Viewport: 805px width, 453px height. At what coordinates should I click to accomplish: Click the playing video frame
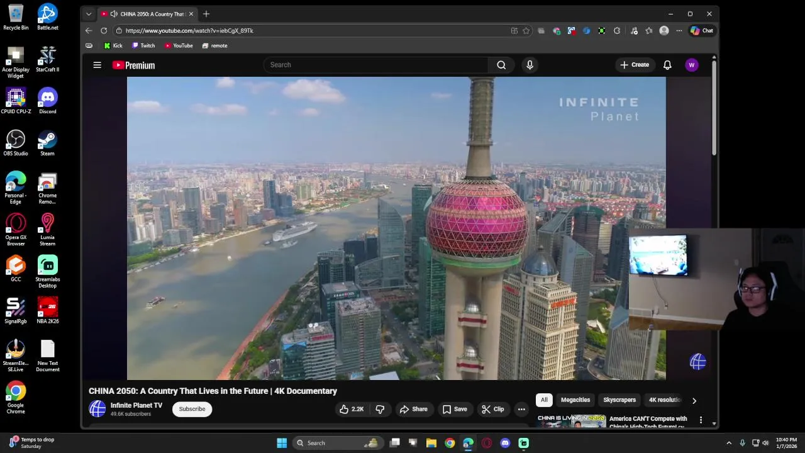pos(396,228)
